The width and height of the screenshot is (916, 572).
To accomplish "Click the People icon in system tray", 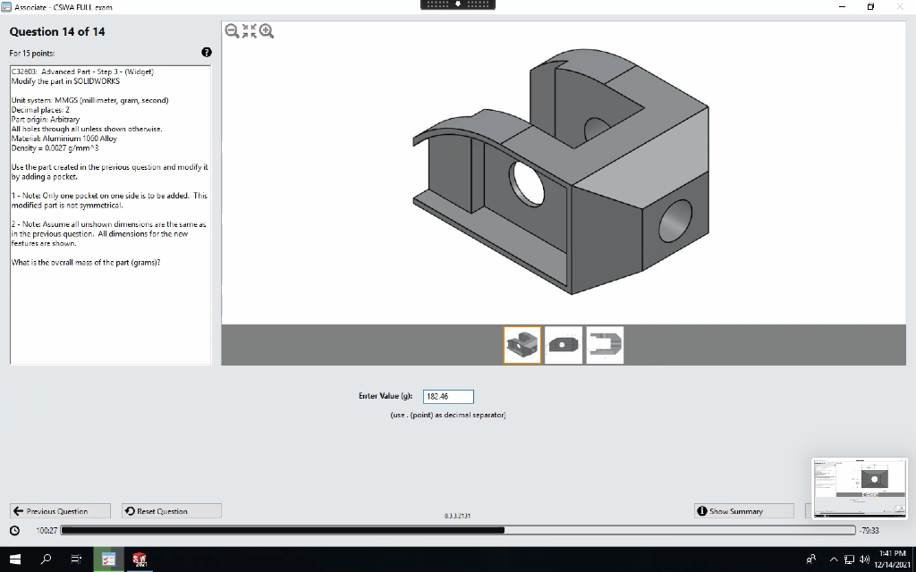I will point(810,559).
